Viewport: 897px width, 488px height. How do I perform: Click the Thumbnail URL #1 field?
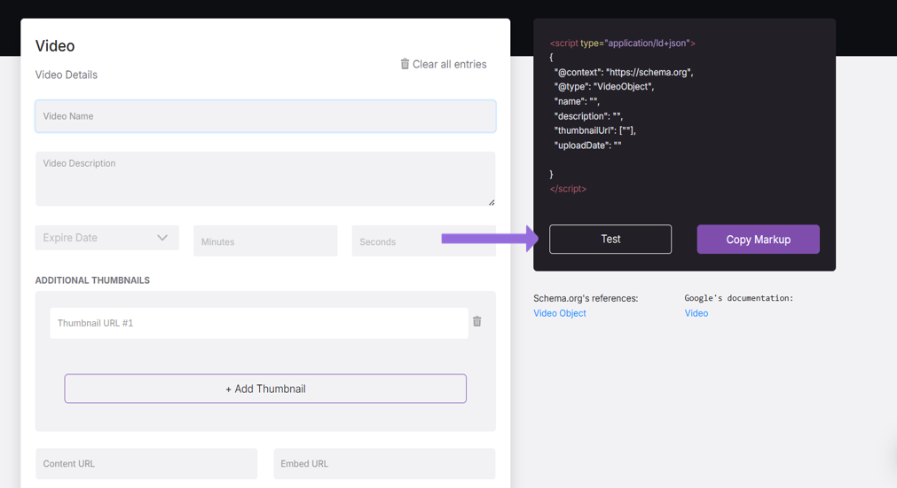pyautogui.click(x=259, y=323)
